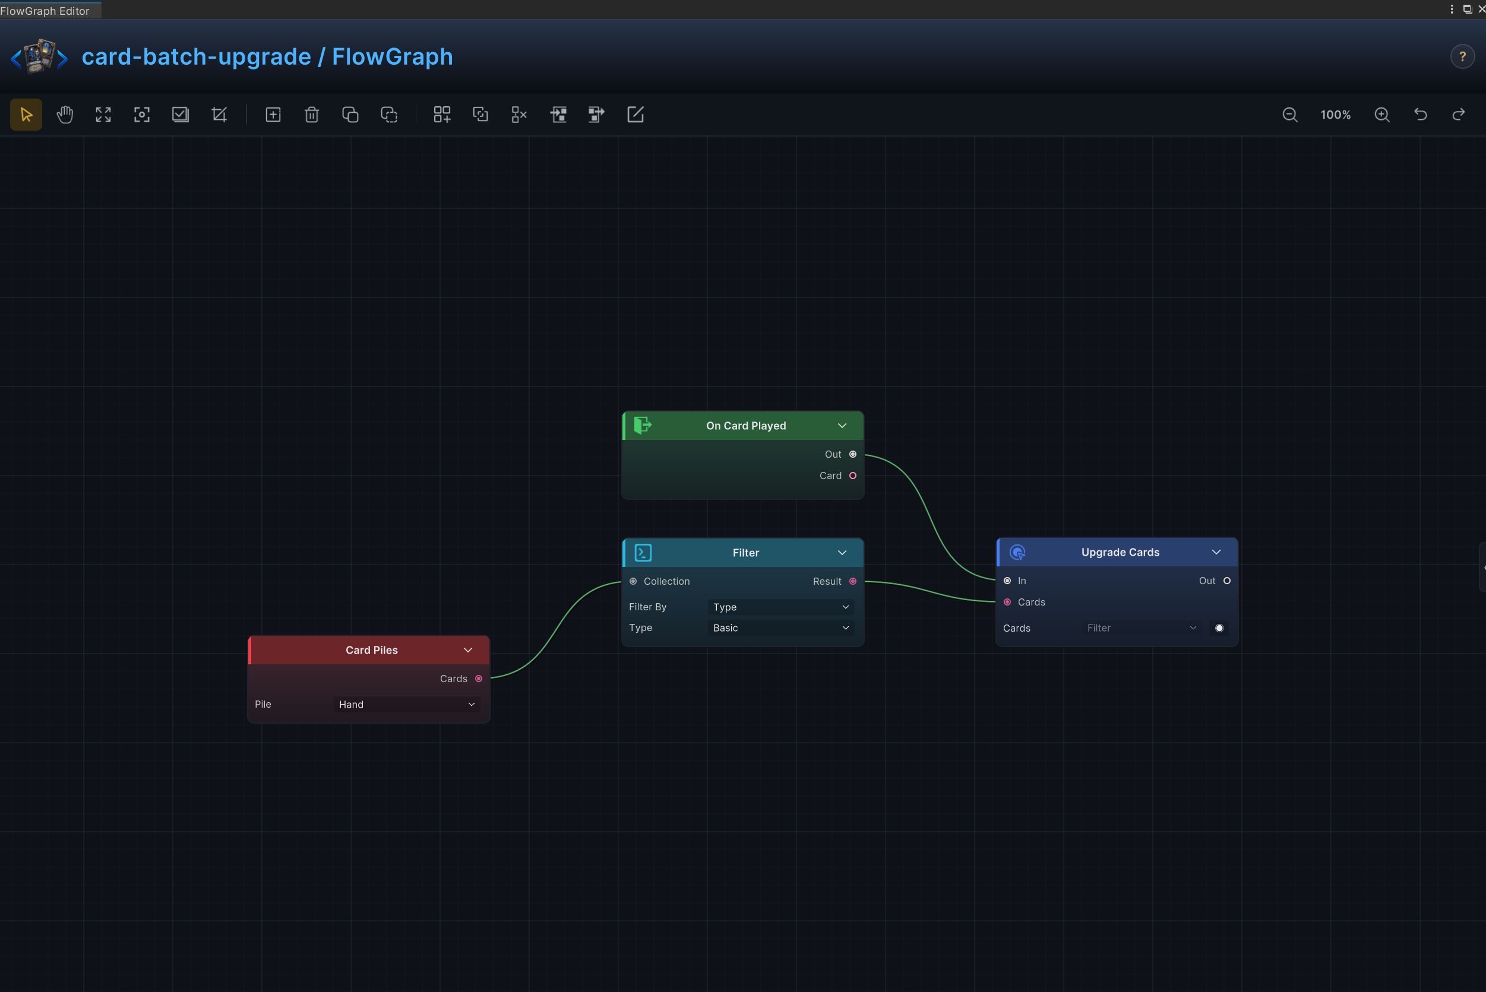Image resolution: width=1486 pixels, height=992 pixels.
Task: Click the Upgrade Cards pink Cards input port
Action: click(x=1007, y=603)
